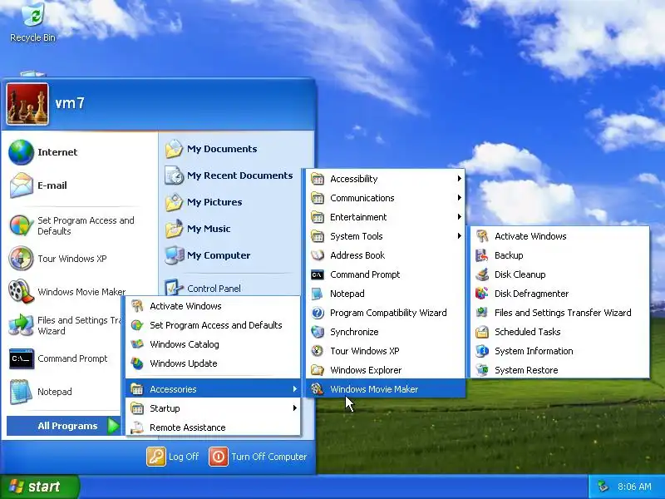This screenshot has height=499, width=665.
Task: Click the My Recent Documents icon
Action: 174,175
